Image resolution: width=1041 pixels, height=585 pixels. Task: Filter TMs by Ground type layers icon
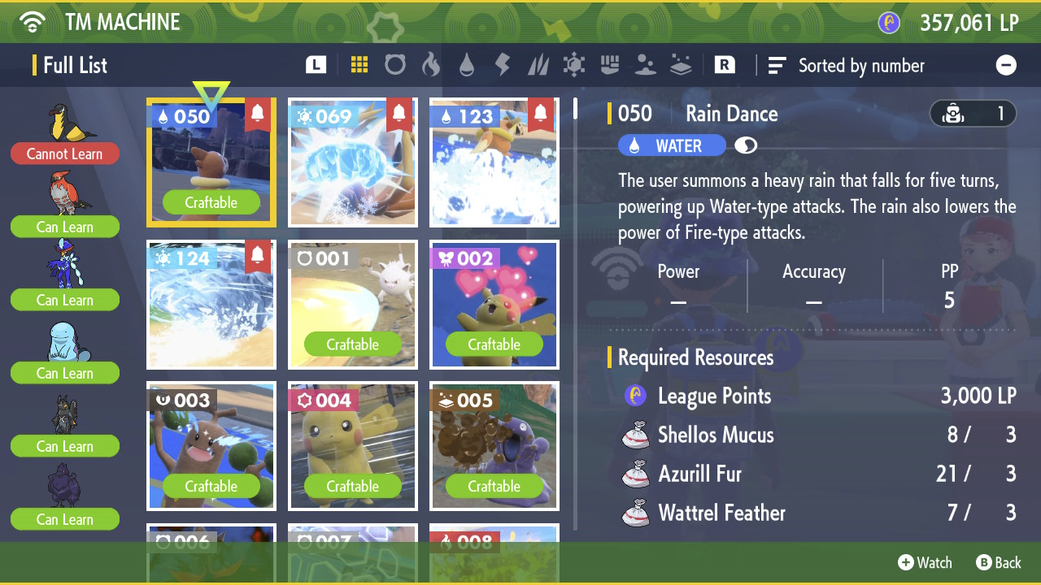pos(682,65)
